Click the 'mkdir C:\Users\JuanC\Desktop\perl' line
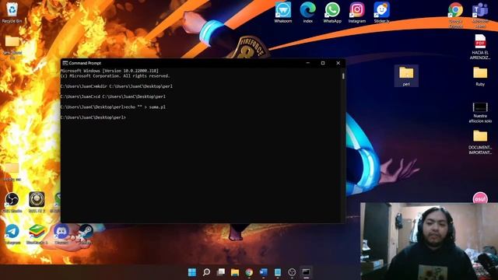498x280 pixels. 117,86
